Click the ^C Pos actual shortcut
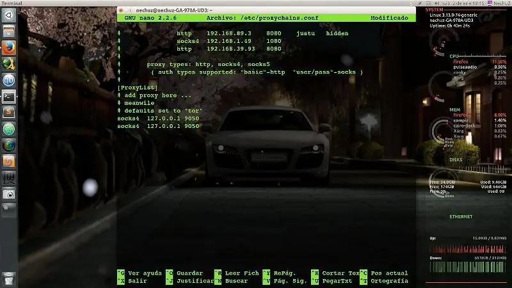Screen dimensions: 512x288 click(384, 273)
